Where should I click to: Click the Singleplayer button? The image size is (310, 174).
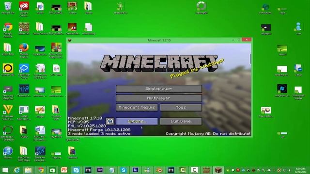(x=159, y=89)
